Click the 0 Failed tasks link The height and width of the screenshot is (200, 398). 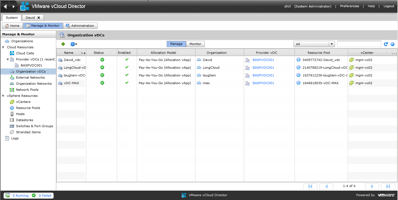point(45,196)
